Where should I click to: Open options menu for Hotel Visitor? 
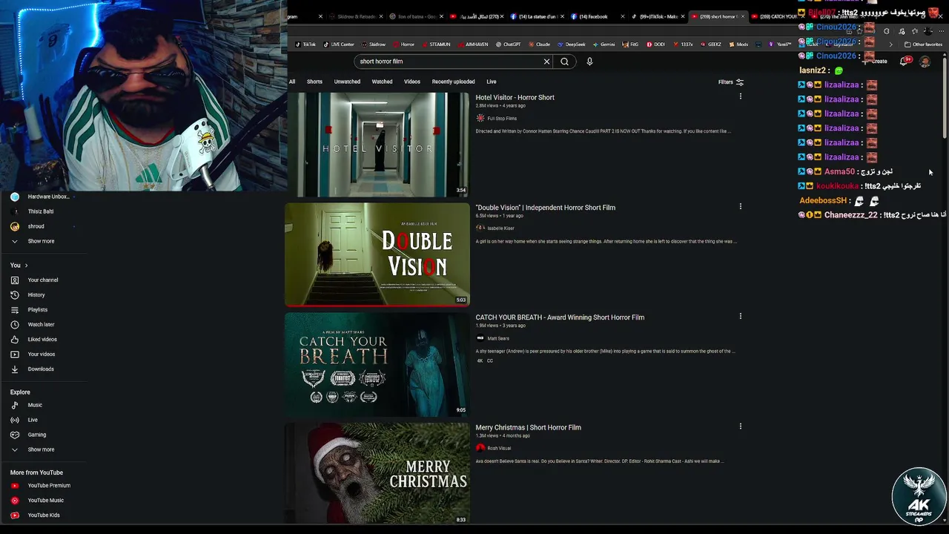(740, 96)
